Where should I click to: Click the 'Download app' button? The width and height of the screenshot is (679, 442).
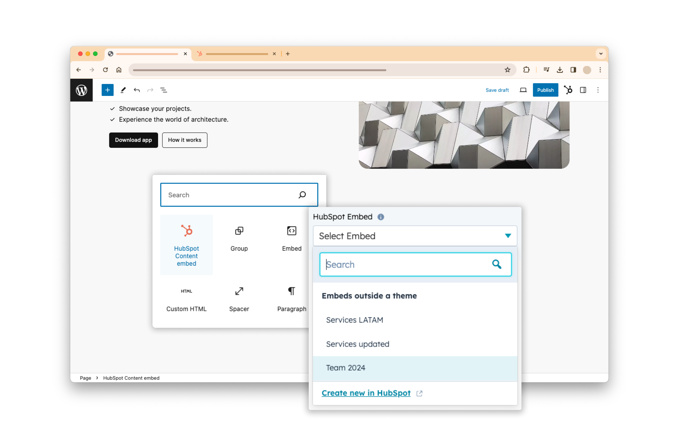tap(133, 140)
